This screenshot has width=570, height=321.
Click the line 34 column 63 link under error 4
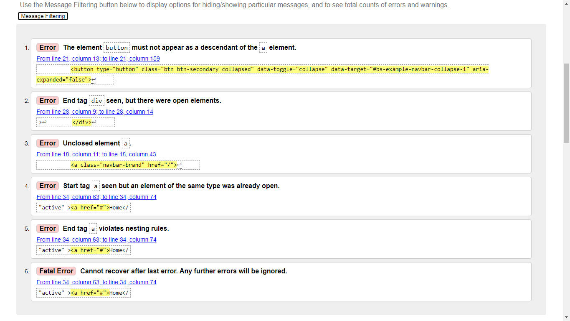(96, 197)
